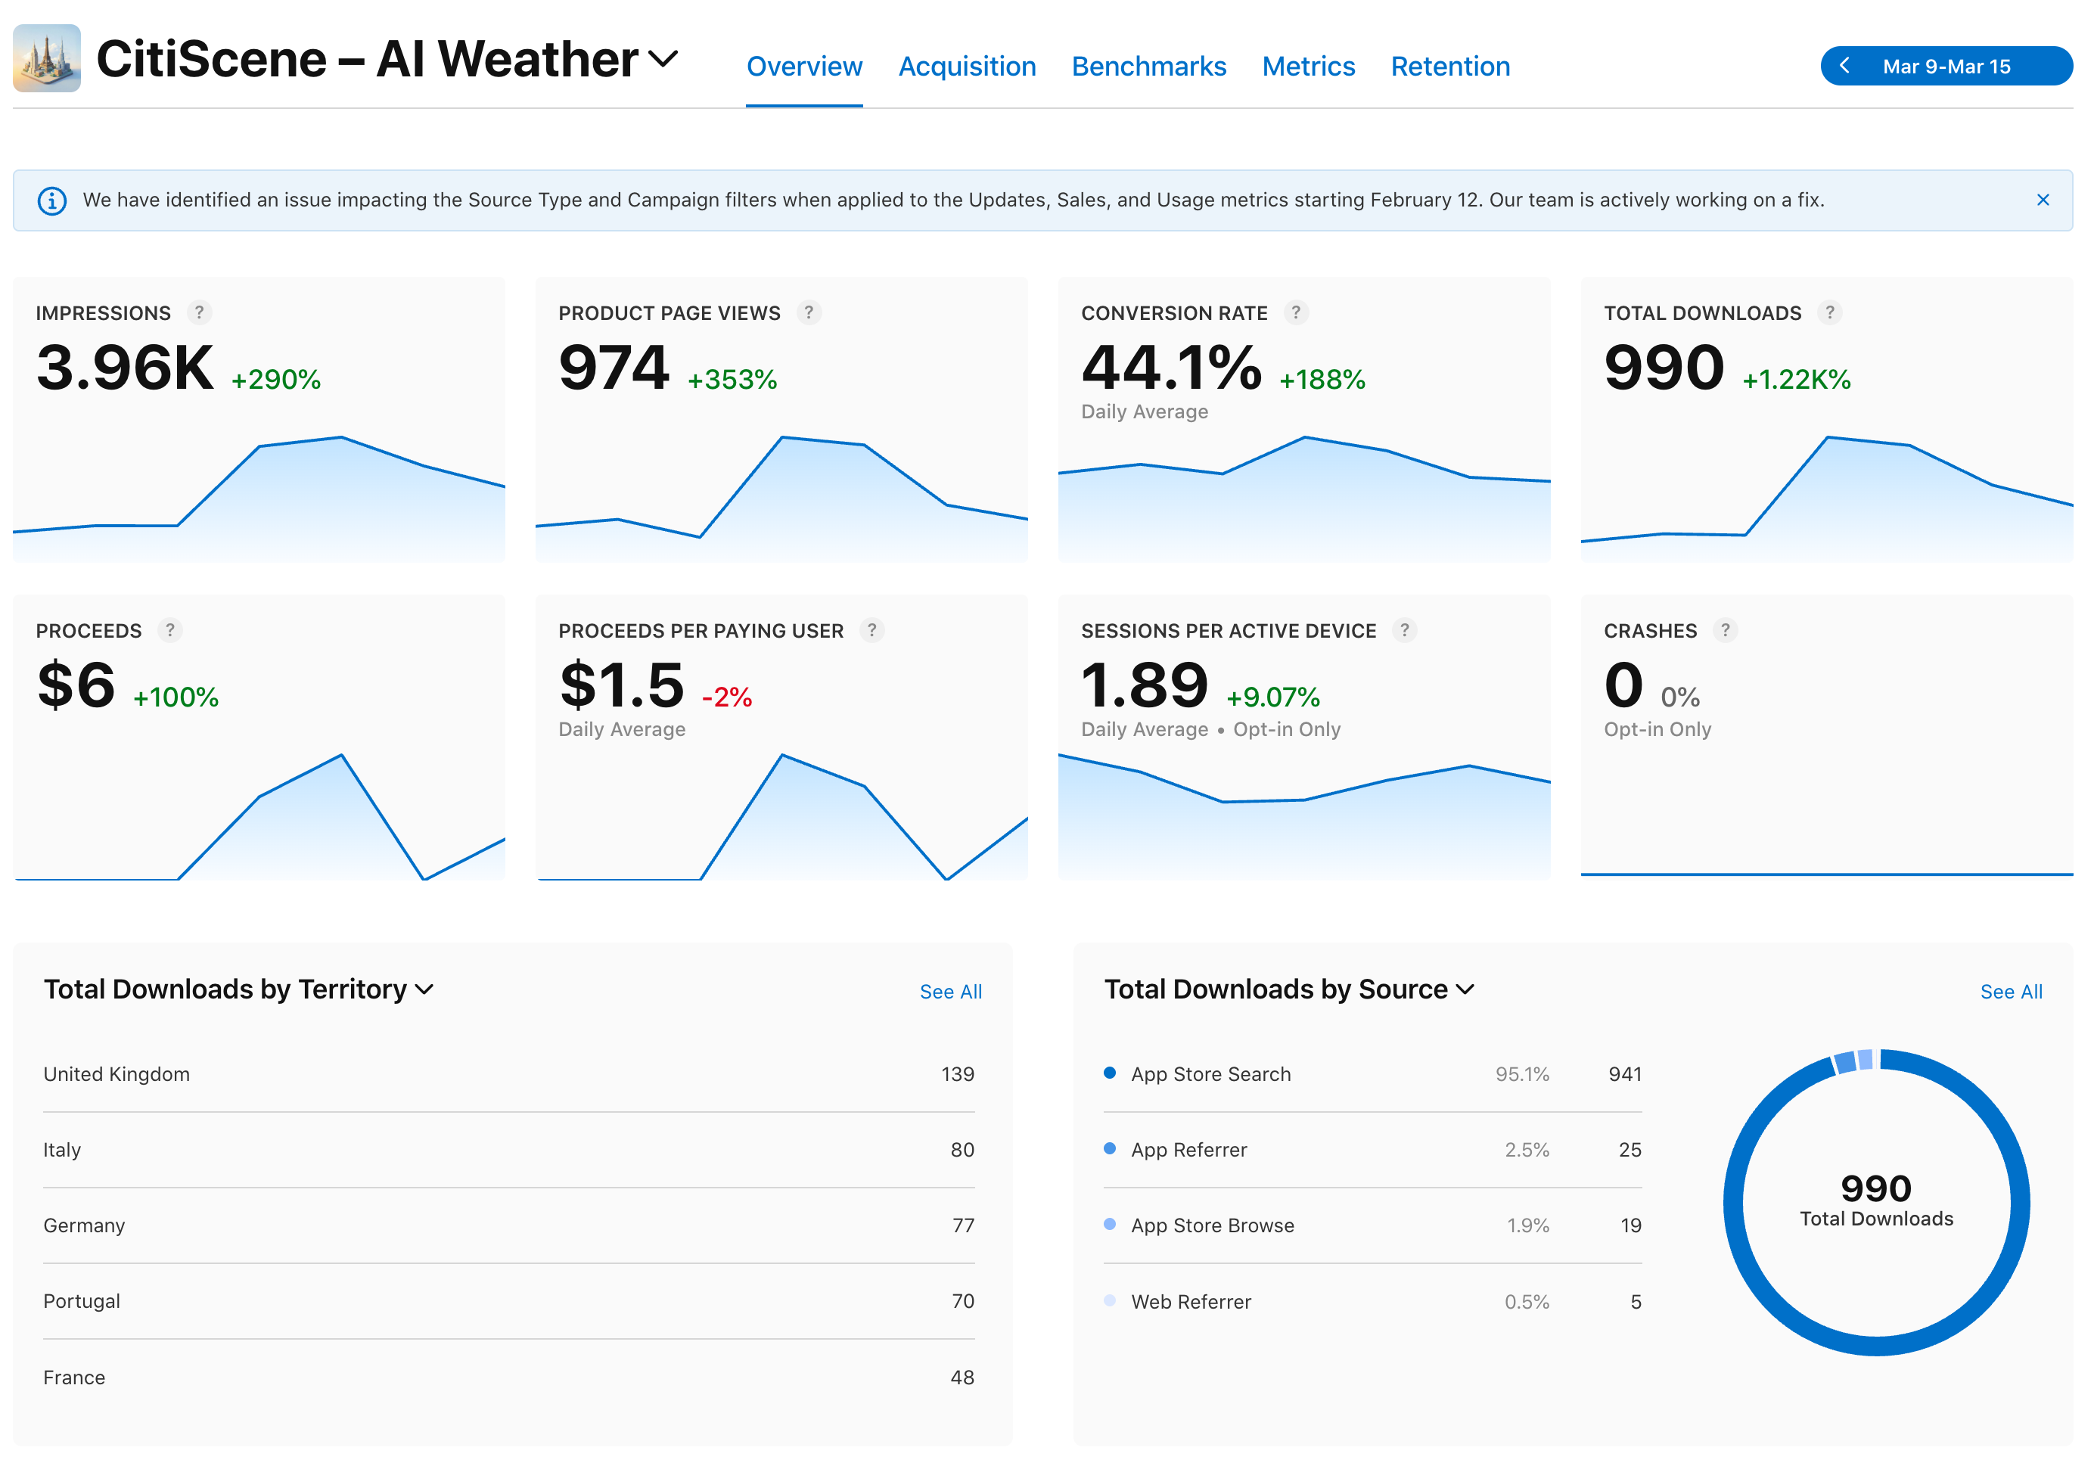Go to previous date range with back arrow
Screen dimensions: 2094x1466
tap(1844, 66)
